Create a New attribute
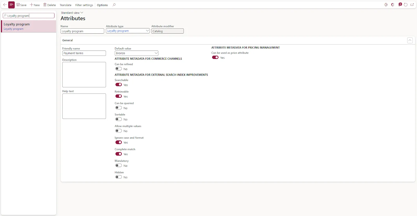417x216 pixels. [35, 5]
